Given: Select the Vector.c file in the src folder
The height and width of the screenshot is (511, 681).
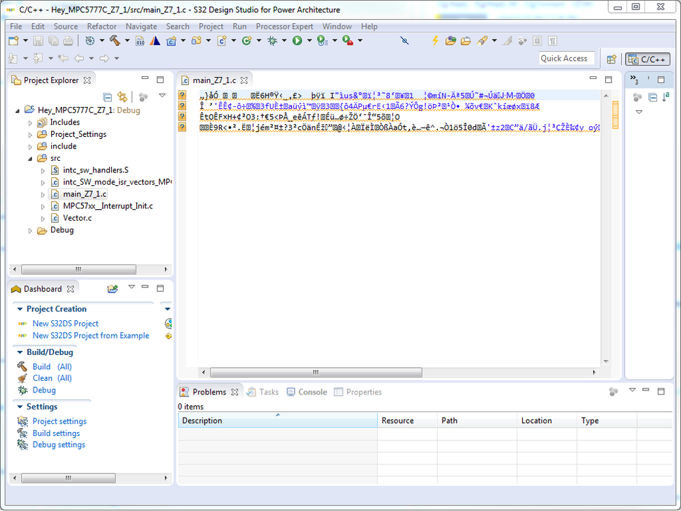Looking at the screenshot, I should pyautogui.click(x=76, y=218).
